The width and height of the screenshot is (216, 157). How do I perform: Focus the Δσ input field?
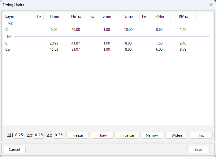(39, 135)
